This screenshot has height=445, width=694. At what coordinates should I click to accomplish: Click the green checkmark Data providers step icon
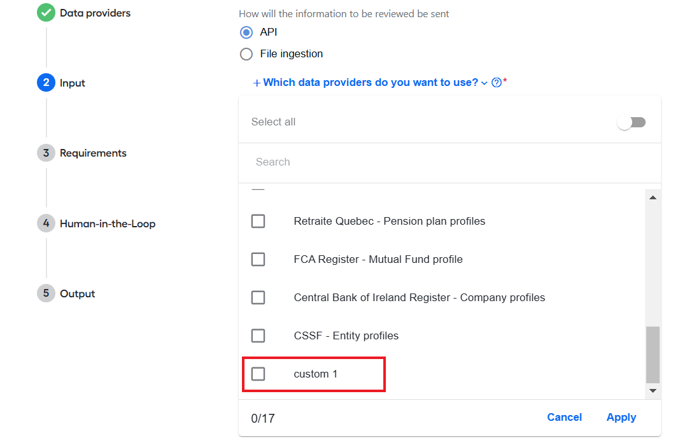[46, 13]
